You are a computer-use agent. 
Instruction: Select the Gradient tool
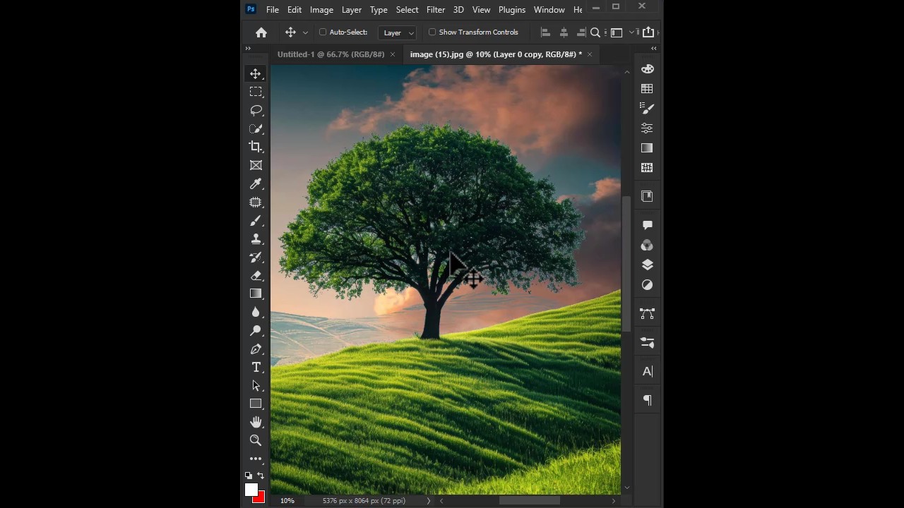(256, 294)
